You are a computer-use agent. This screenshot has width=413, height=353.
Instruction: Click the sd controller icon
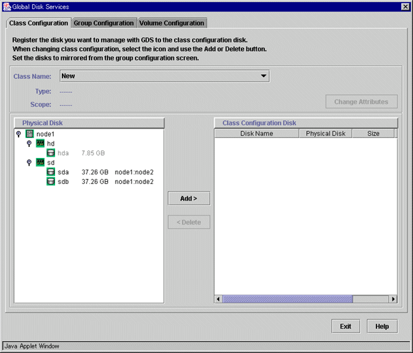coord(40,163)
